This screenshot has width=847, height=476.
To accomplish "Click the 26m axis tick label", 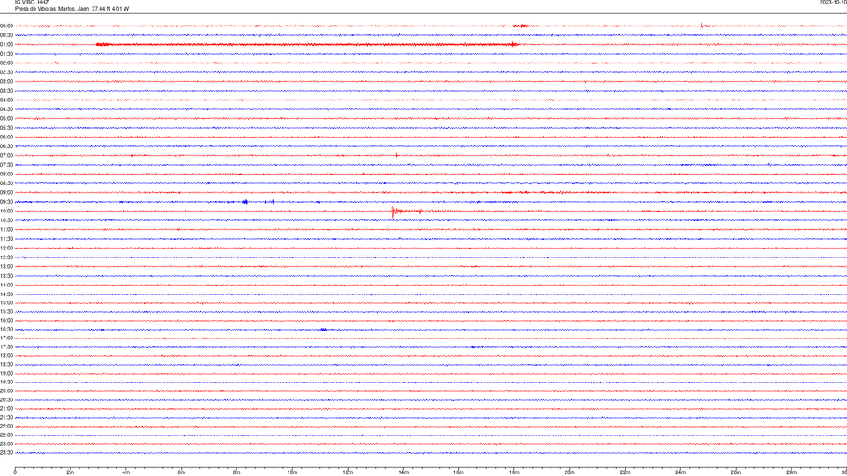I will (x=736, y=472).
